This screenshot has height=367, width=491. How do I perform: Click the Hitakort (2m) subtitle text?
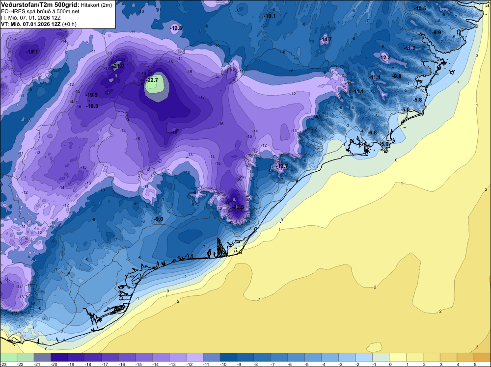point(96,5)
